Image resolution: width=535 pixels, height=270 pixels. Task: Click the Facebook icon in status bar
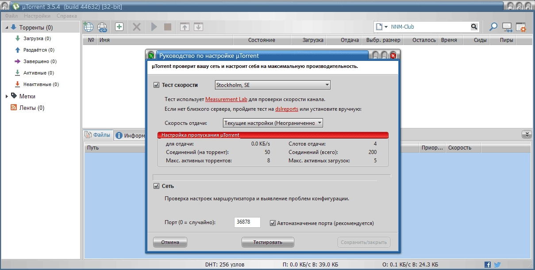point(488,265)
